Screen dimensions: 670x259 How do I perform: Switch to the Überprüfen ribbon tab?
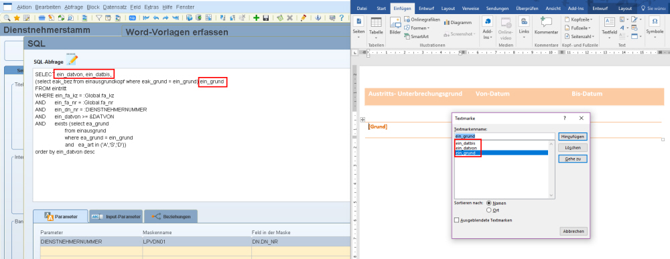click(528, 8)
